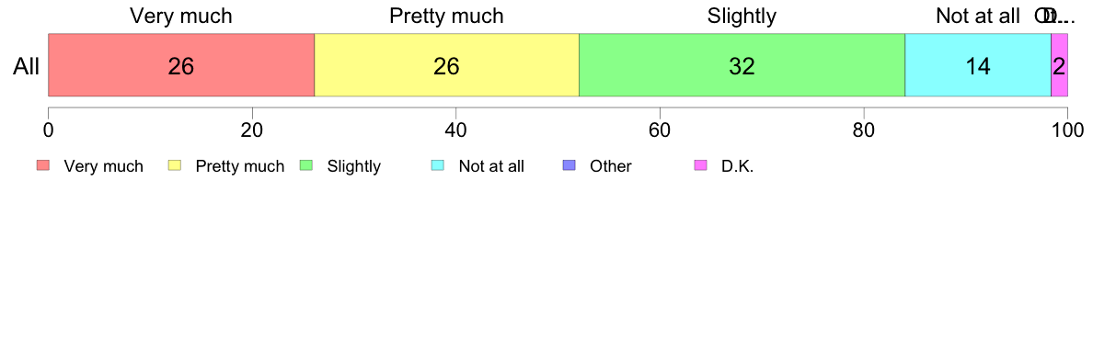This screenshot has height=338, width=1093.
Task: Click the blue Other legend swatch
Action: 569,165
